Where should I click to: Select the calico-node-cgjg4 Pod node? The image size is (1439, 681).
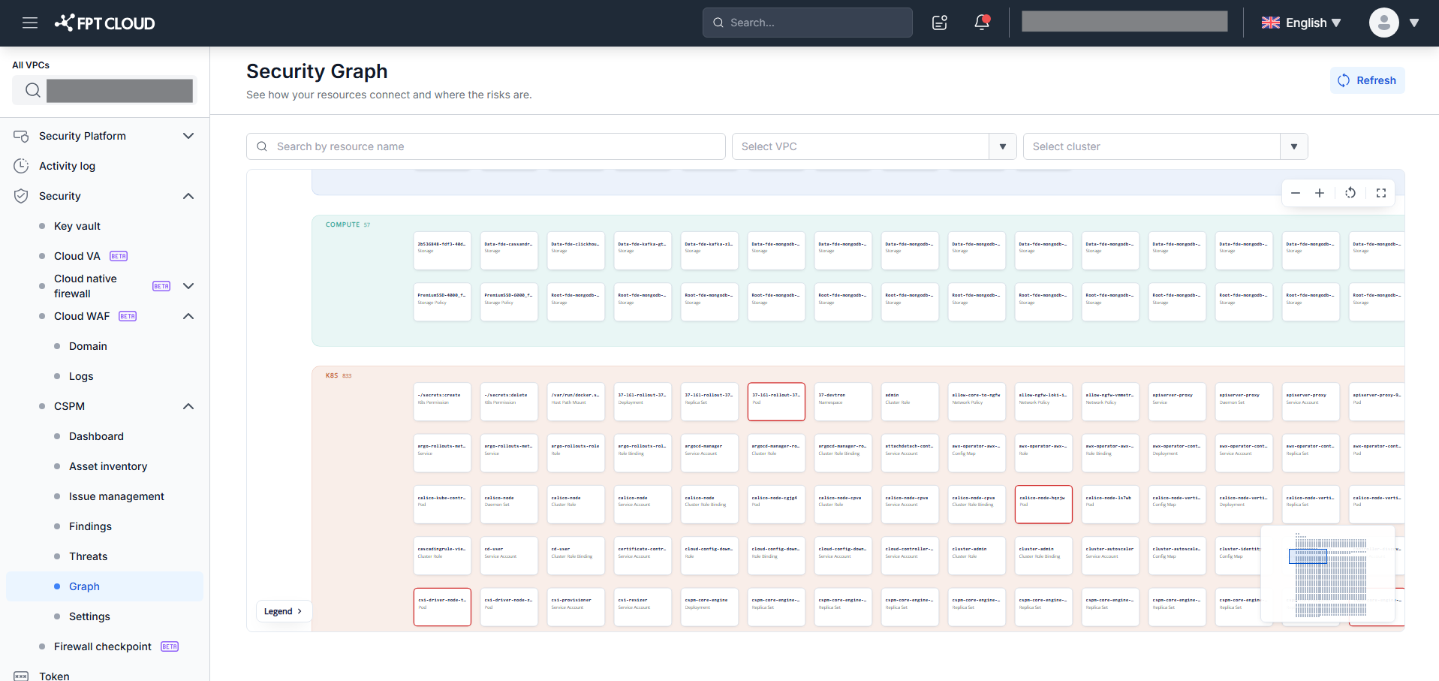pyautogui.click(x=776, y=505)
